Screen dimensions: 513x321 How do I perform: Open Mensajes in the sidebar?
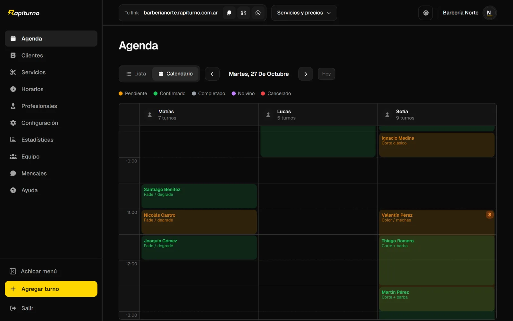click(x=51, y=173)
